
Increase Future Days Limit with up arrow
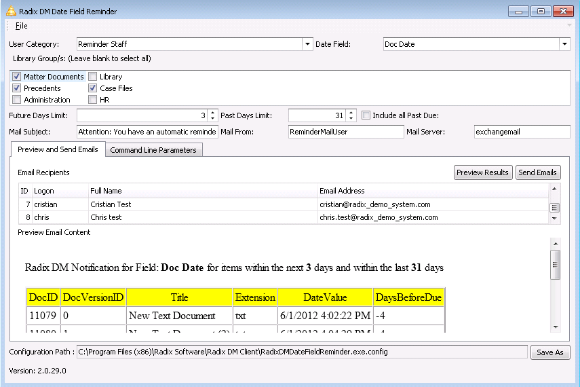[x=213, y=113]
